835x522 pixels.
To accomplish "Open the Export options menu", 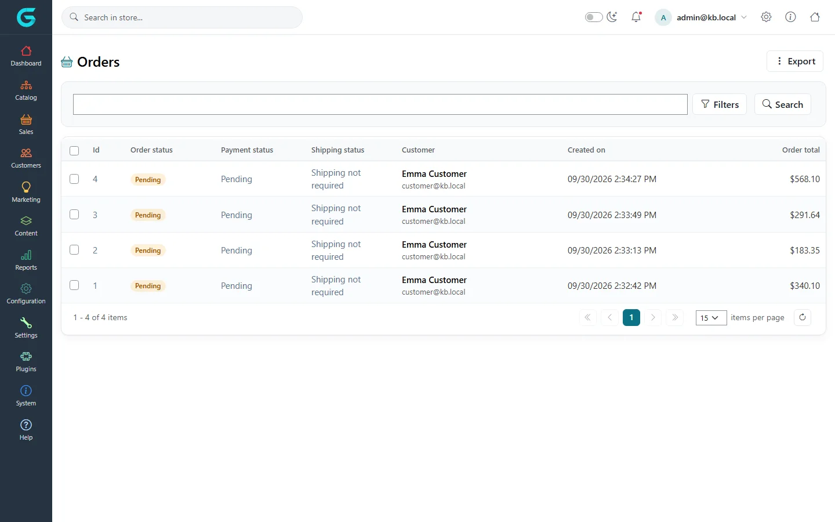I will [795, 61].
